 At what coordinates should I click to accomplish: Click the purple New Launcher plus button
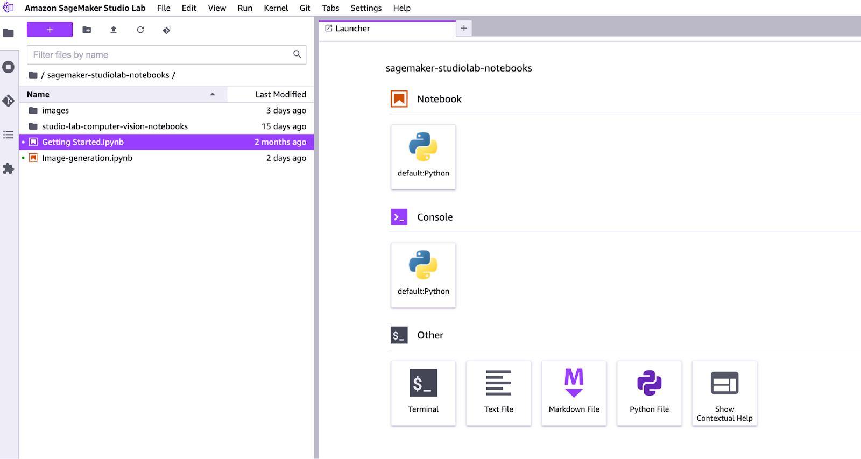click(x=50, y=30)
